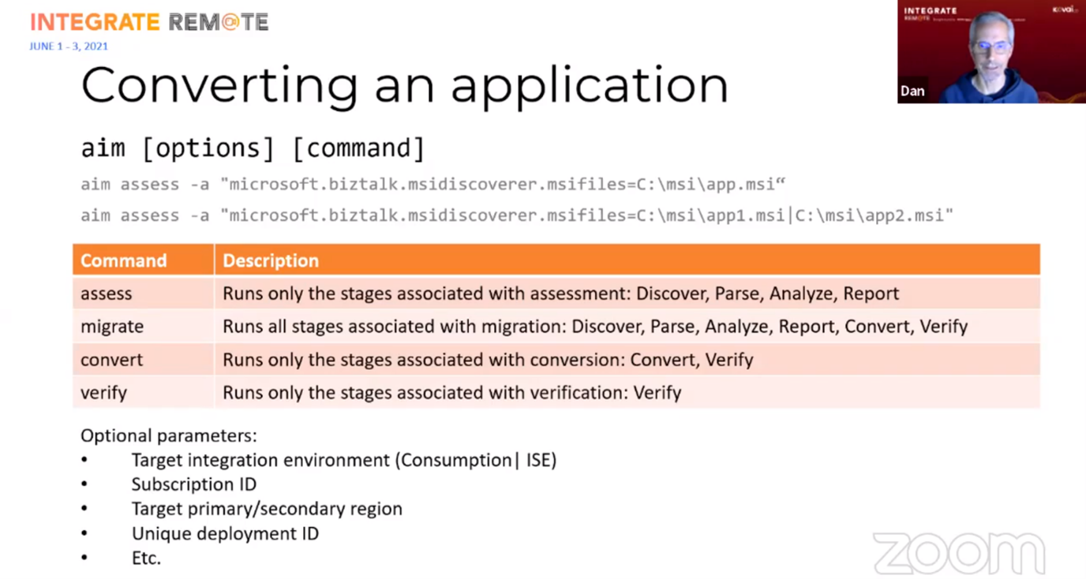The width and height of the screenshot is (1086, 579).
Task: Click the Kovai logo in speaker video
Action: [x=1065, y=10]
